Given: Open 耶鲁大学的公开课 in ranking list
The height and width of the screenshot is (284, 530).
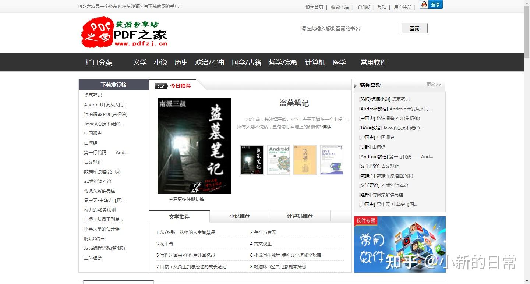Looking at the screenshot, I should (102, 229).
